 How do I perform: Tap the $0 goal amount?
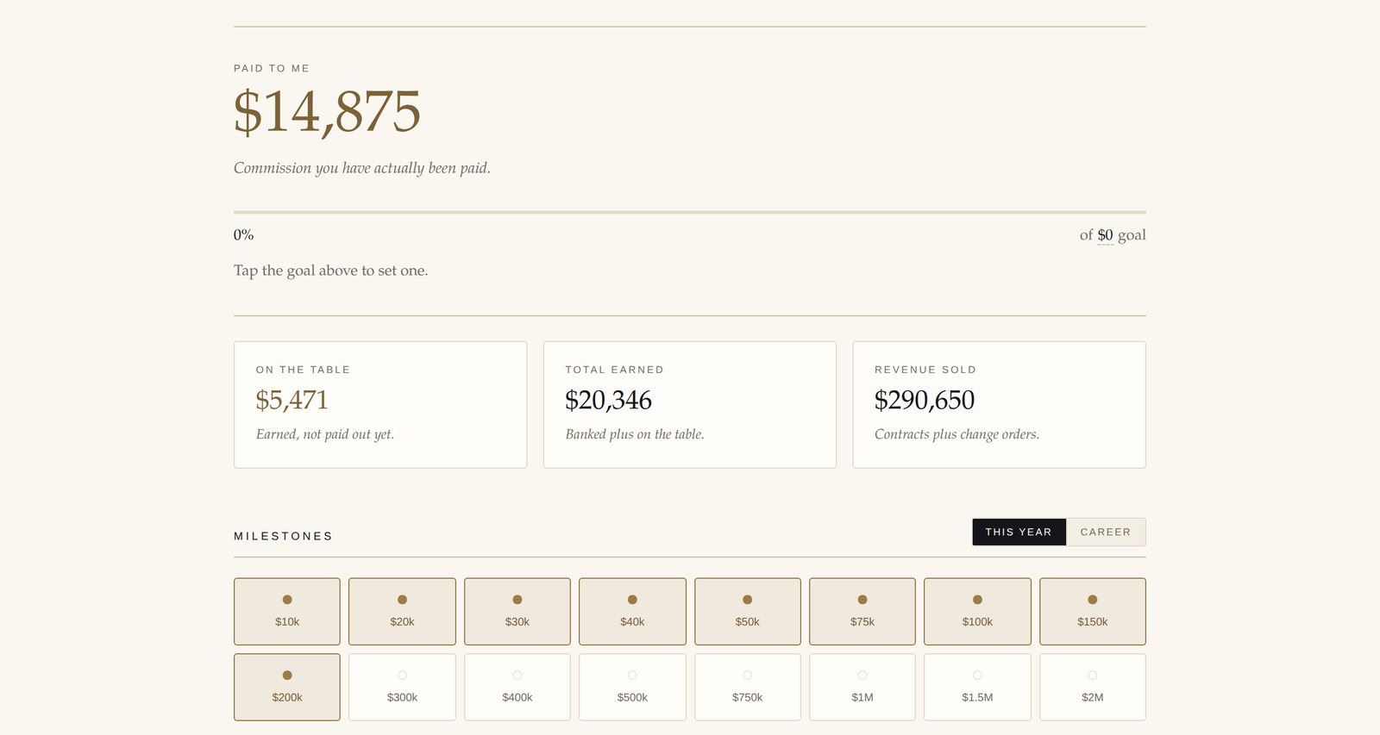(x=1105, y=235)
